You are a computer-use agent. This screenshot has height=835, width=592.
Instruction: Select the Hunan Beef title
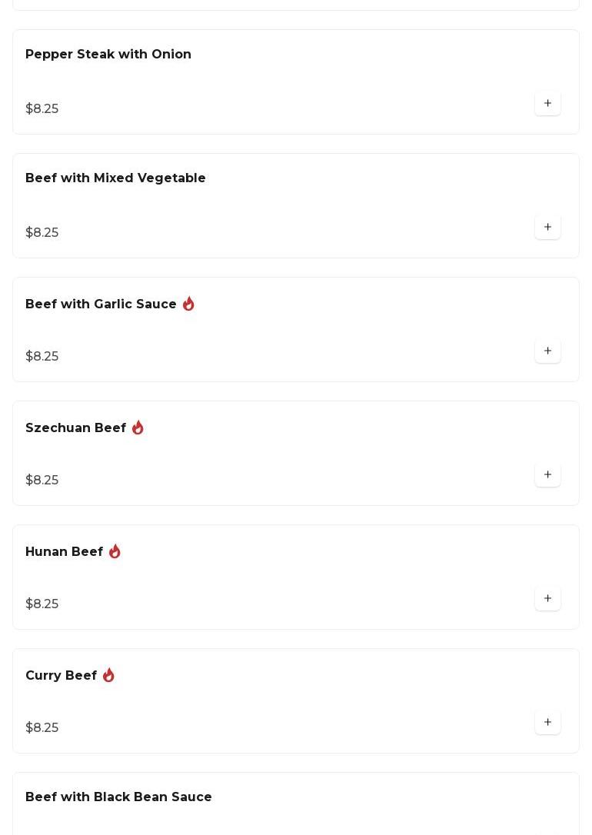click(x=64, y=552)
